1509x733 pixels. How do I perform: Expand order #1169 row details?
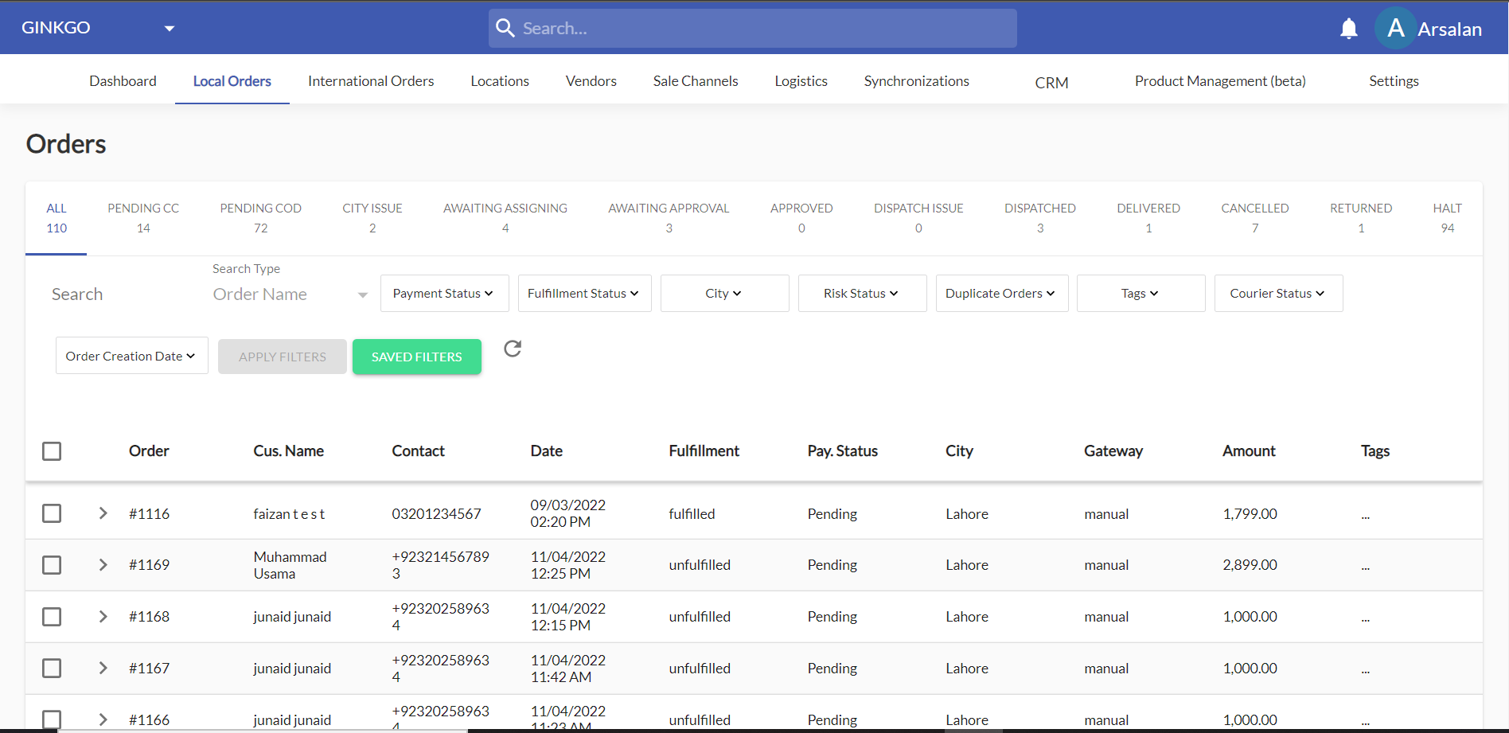[102, 565]
